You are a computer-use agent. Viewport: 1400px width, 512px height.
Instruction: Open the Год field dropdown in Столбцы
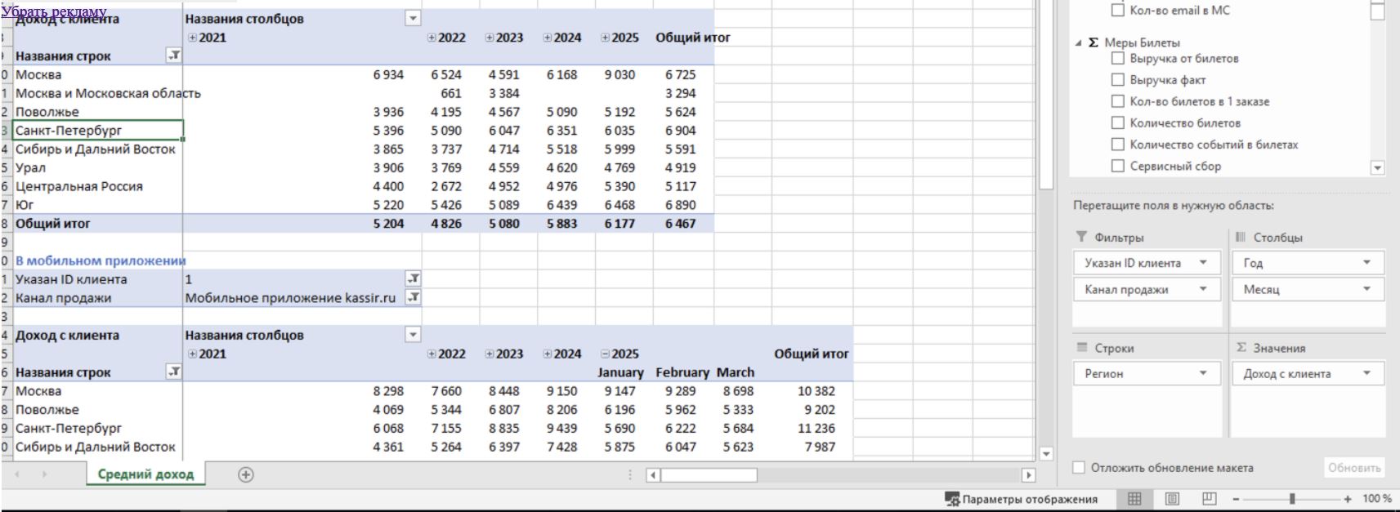point(1366,263)
